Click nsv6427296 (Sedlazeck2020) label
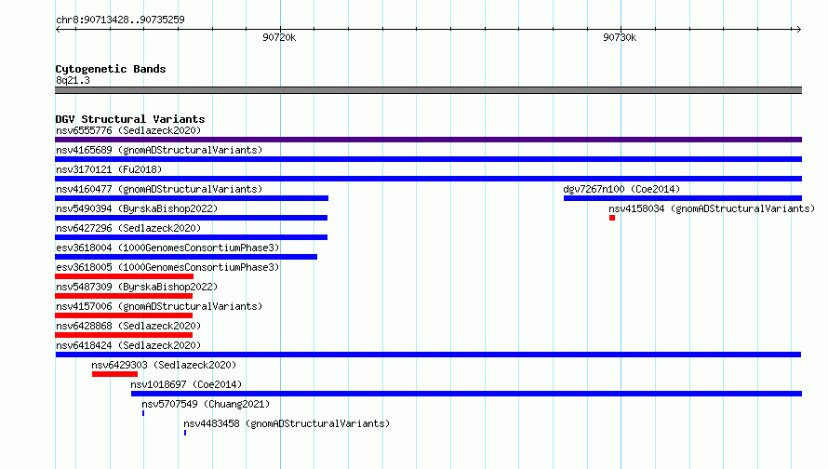 point(128,228)
